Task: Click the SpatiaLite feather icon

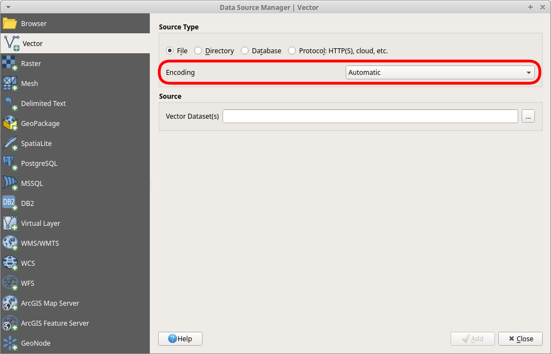Action: point(10,144)
